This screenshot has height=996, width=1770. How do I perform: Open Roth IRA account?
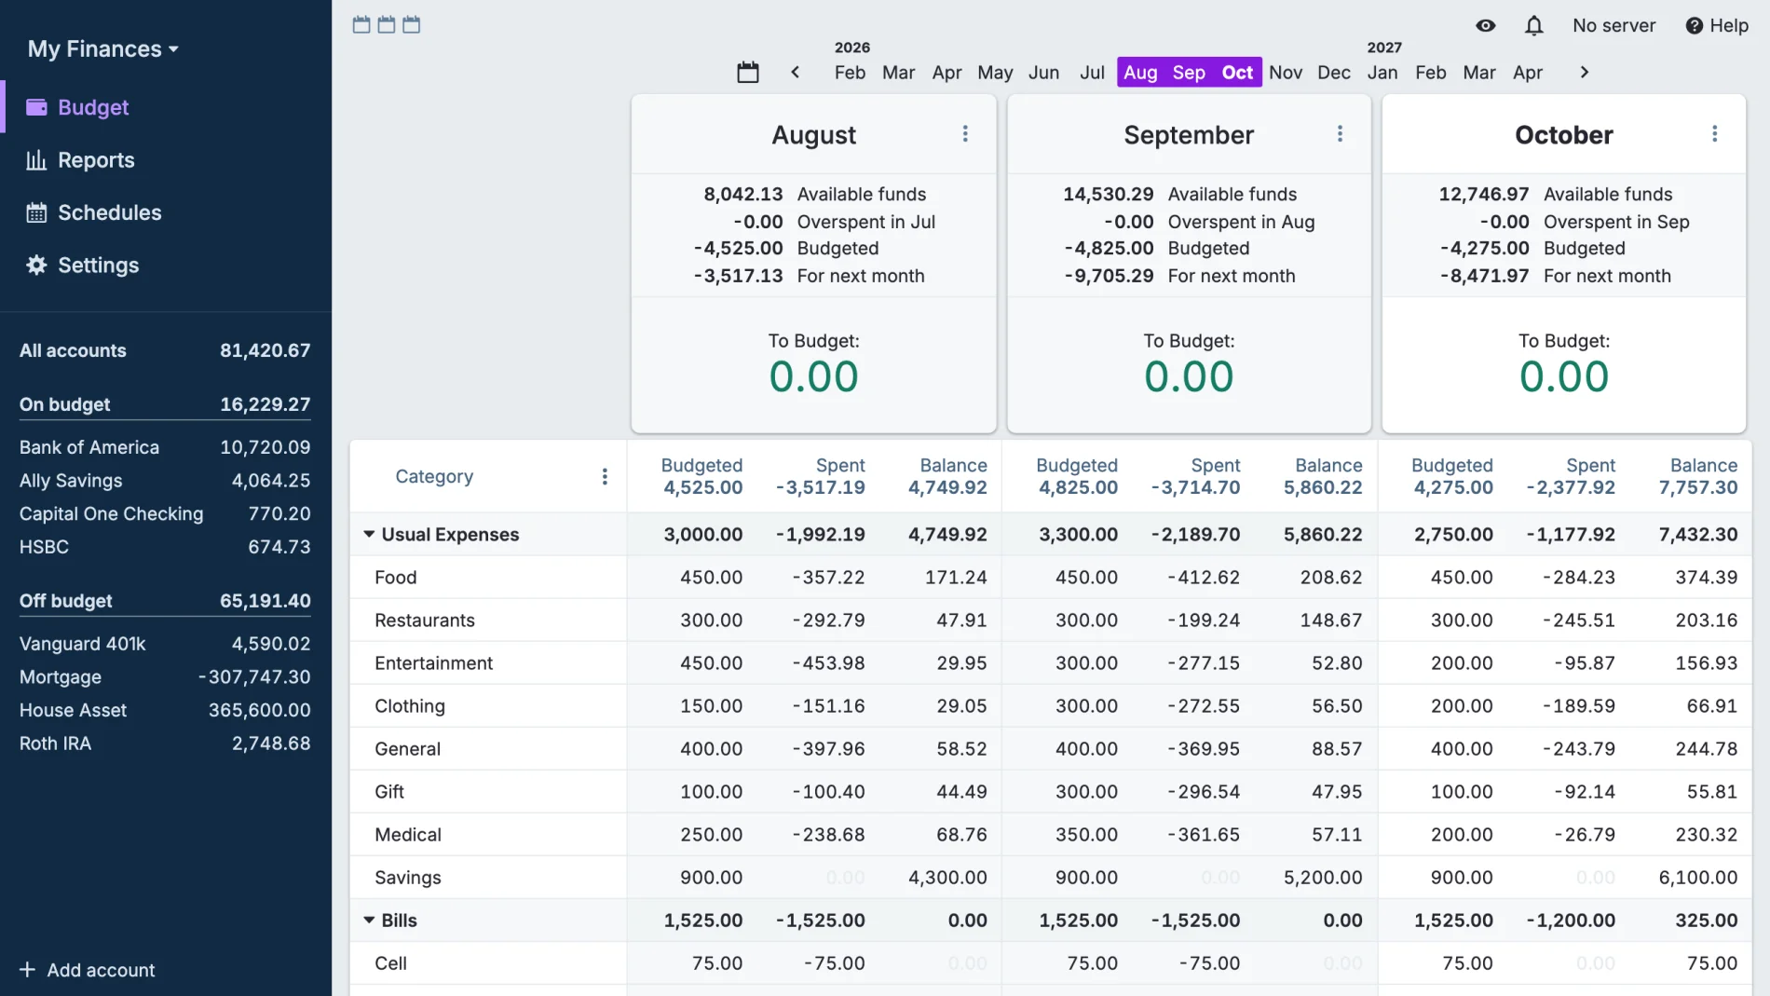165,744
